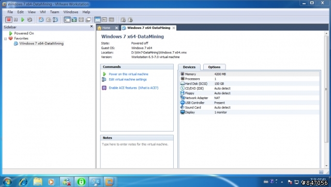
Task: Select Powered On in the sidebar
Action: tap(24, 33)
